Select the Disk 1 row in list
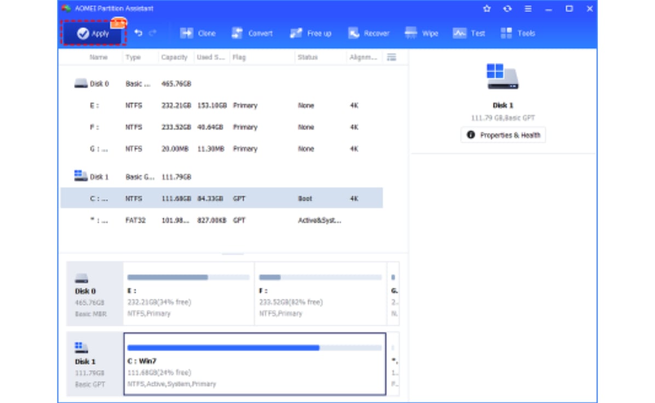This screenshot has height=403, width=655. point(222,177)
